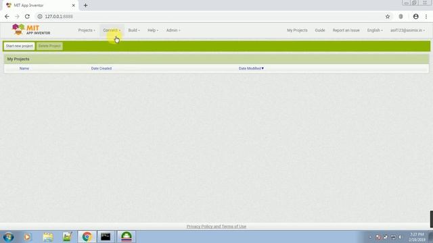Click Report an Issue link
Image resolution: width=433 pixels, height=243 pixels.
point(346,30)
